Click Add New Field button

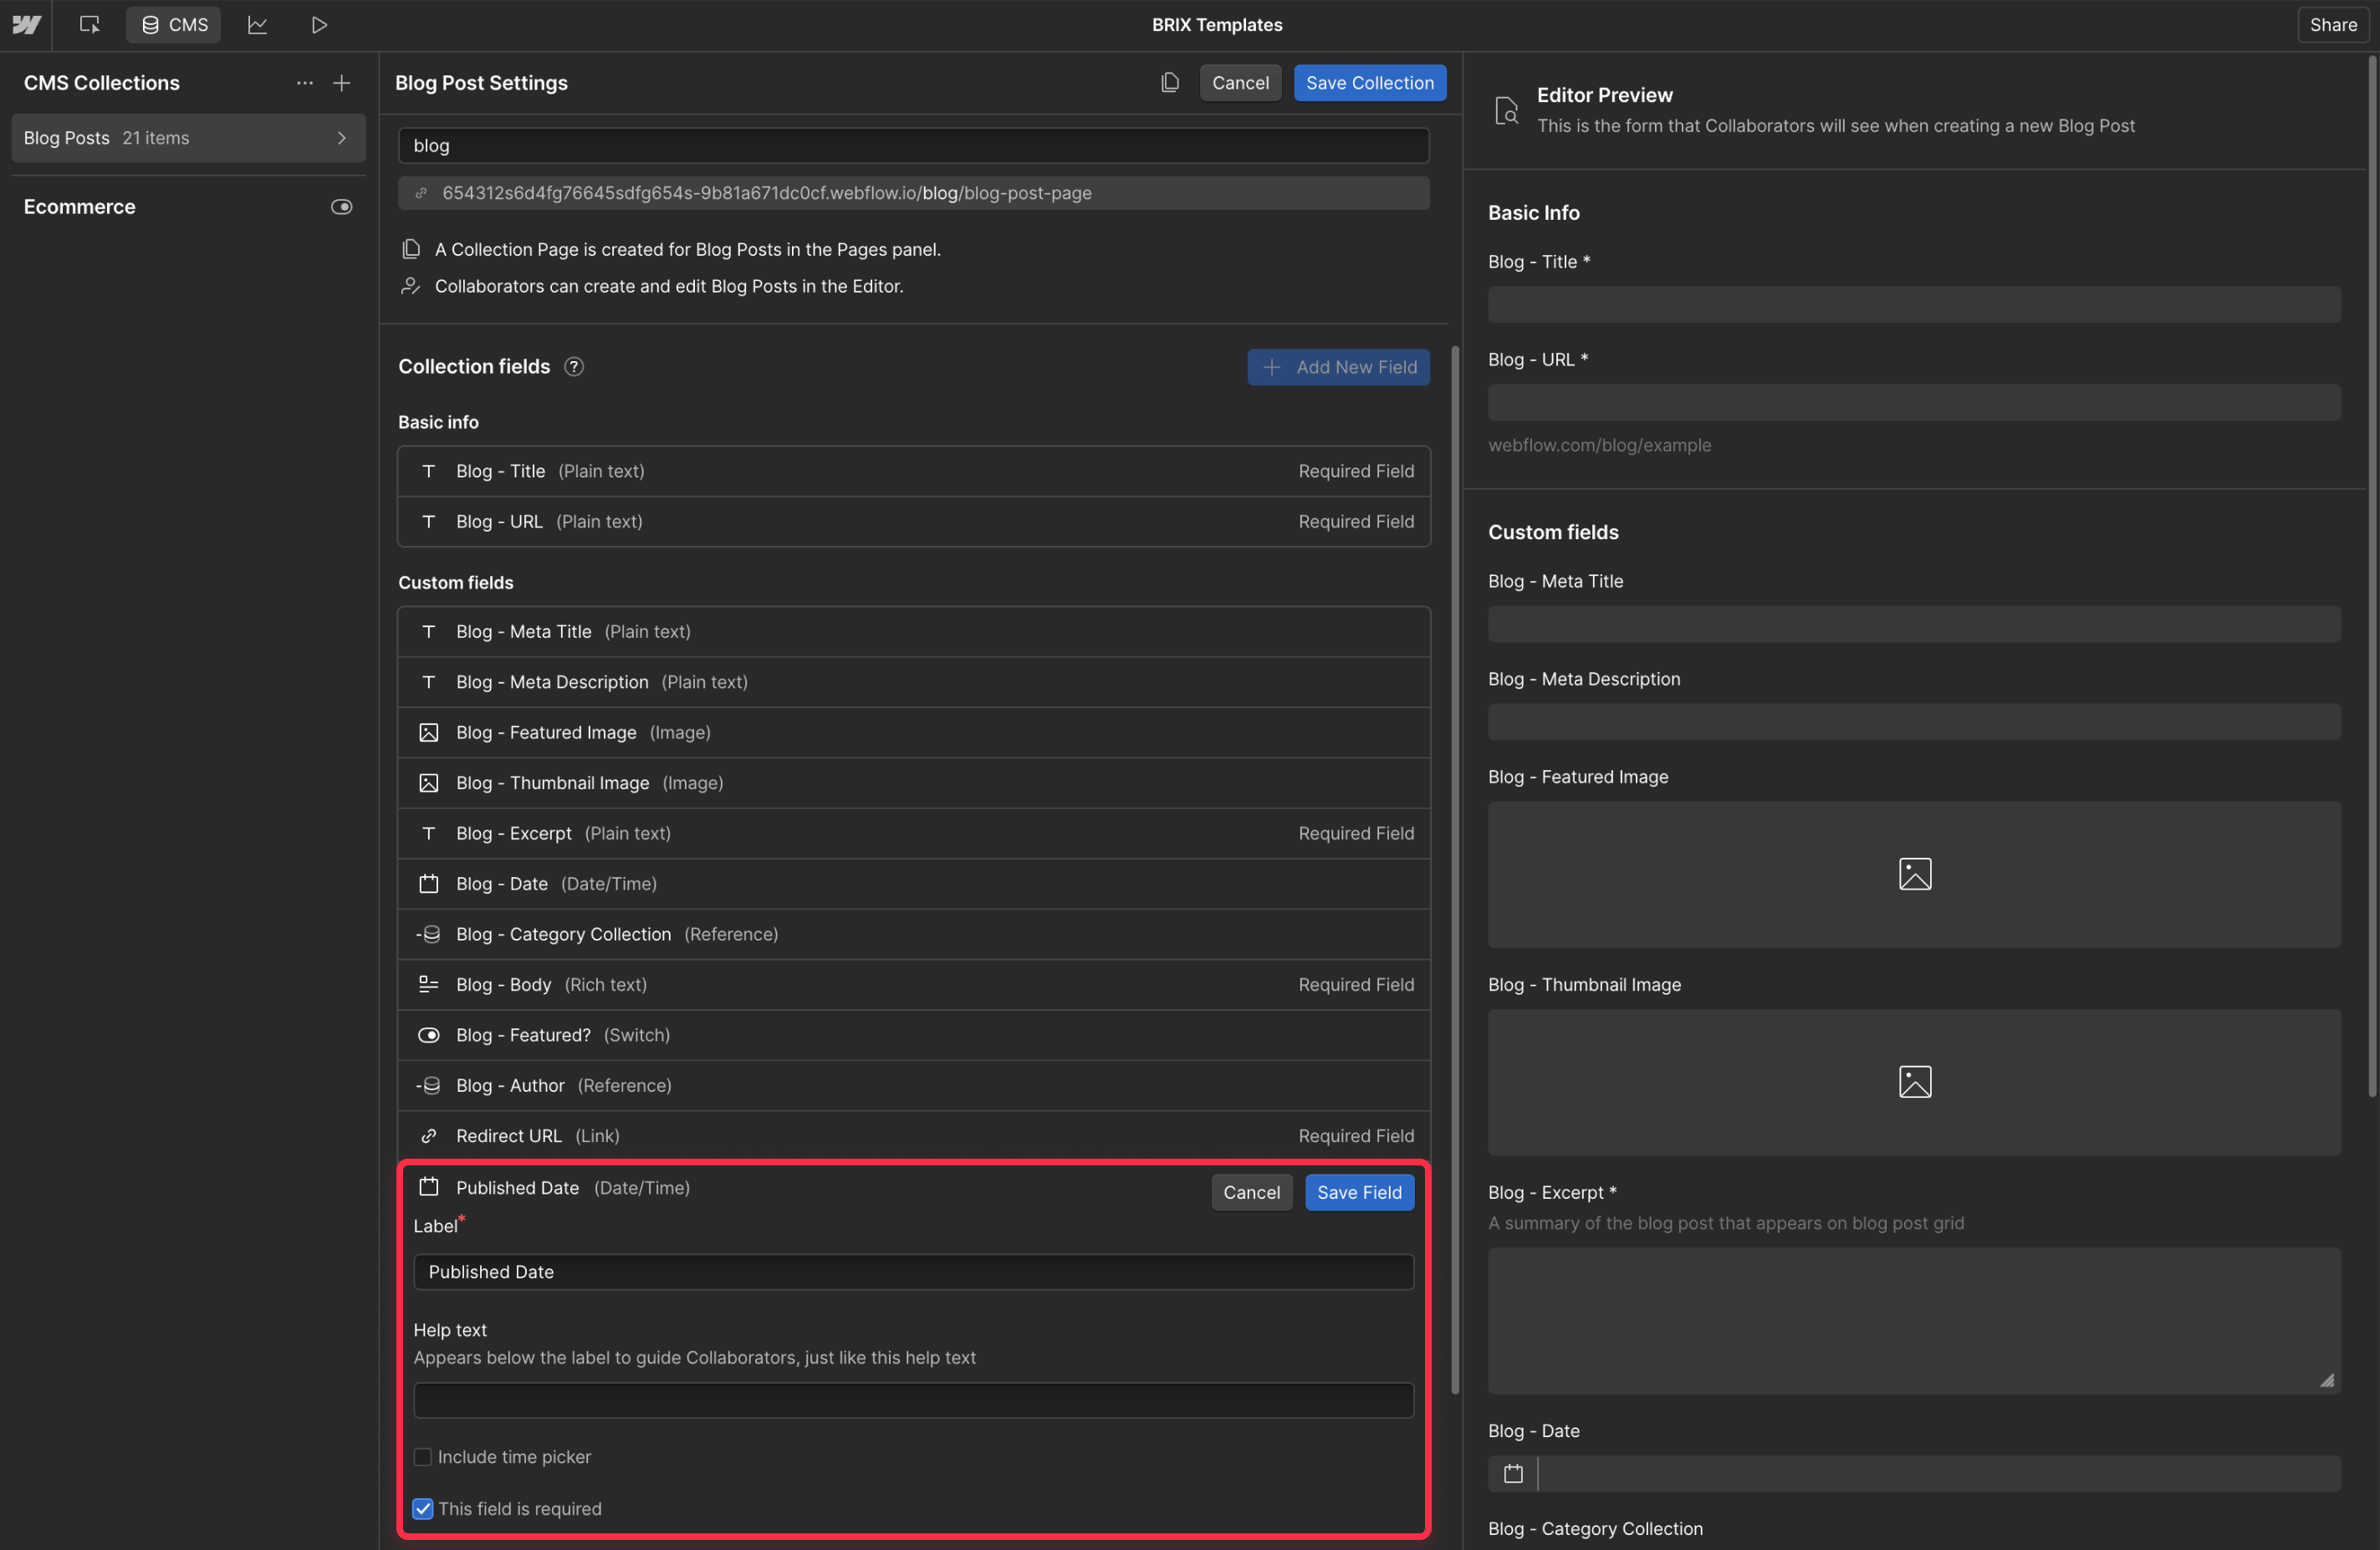point(1338,367)
